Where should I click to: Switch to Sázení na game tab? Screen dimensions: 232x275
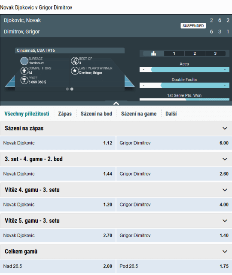139,114
